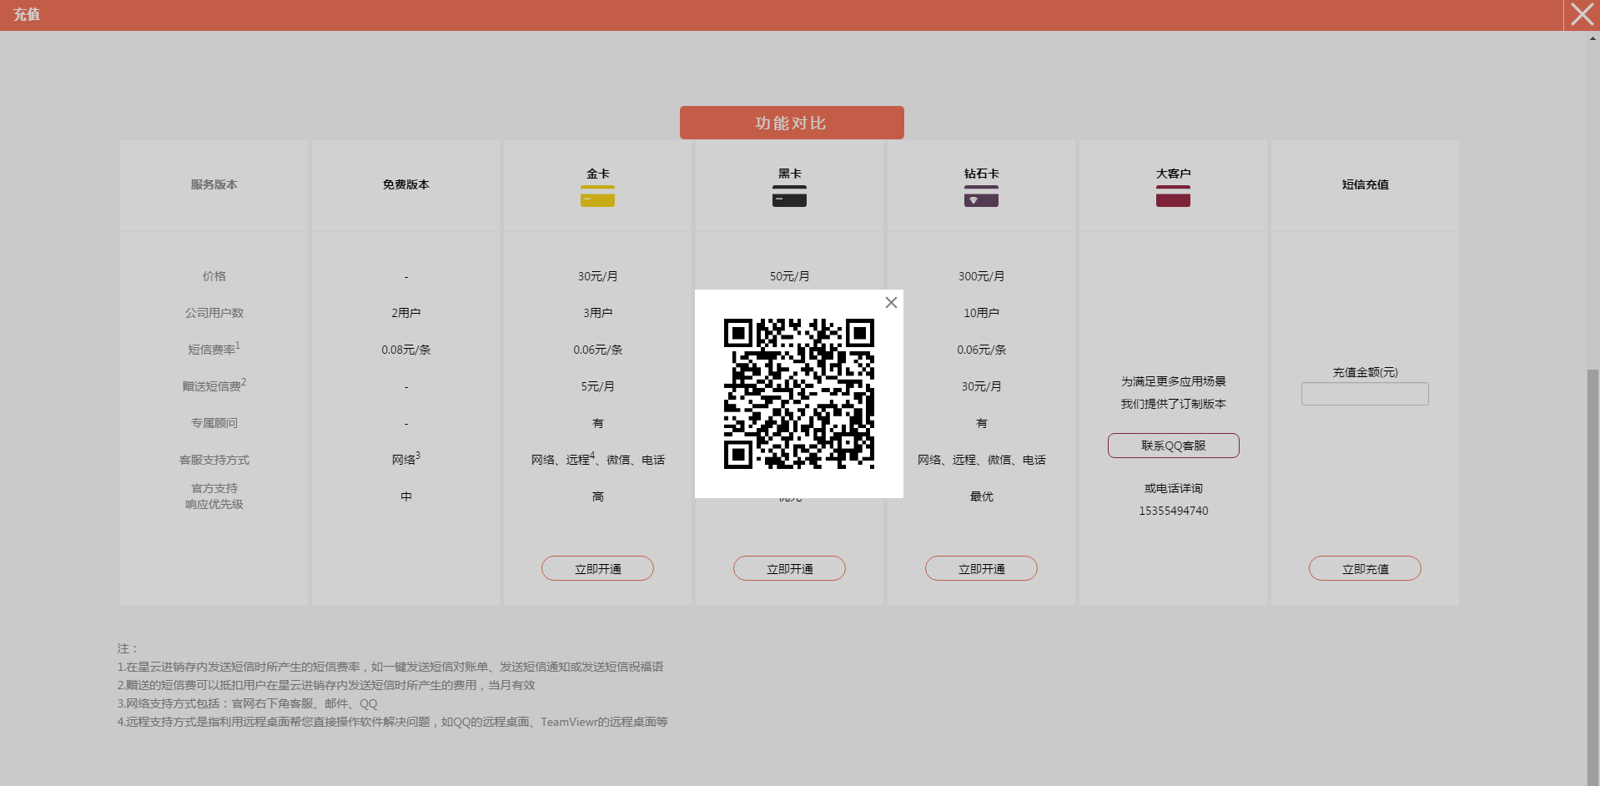The width and height of the screenshot is (1600, 786).
Task: Click 立即开通 under the black card
Action: [x=789, y=568]
